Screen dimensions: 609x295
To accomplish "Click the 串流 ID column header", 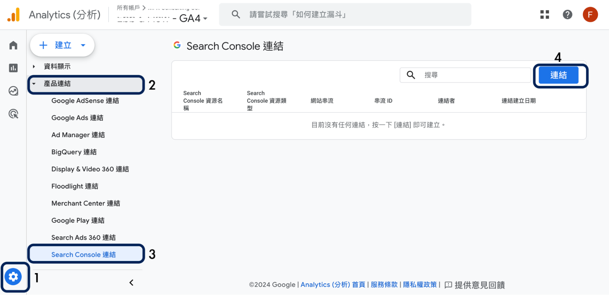I will [383, 101].
